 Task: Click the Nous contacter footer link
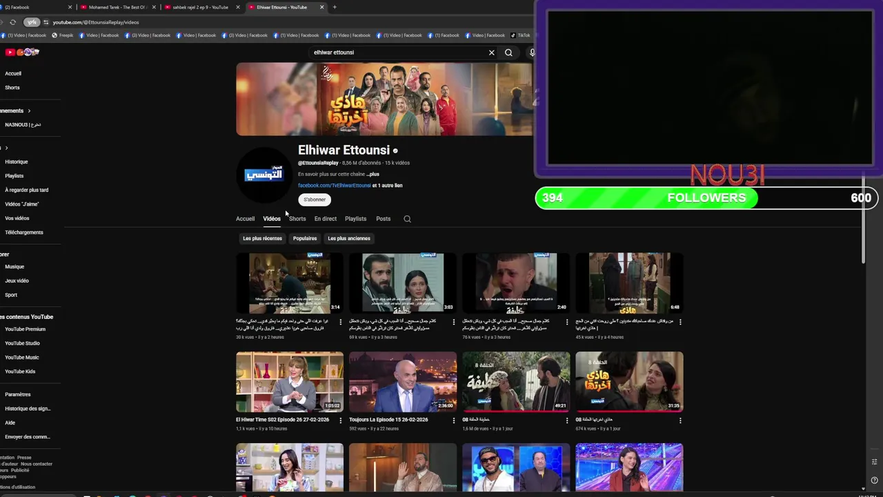(x=37, y=464)
